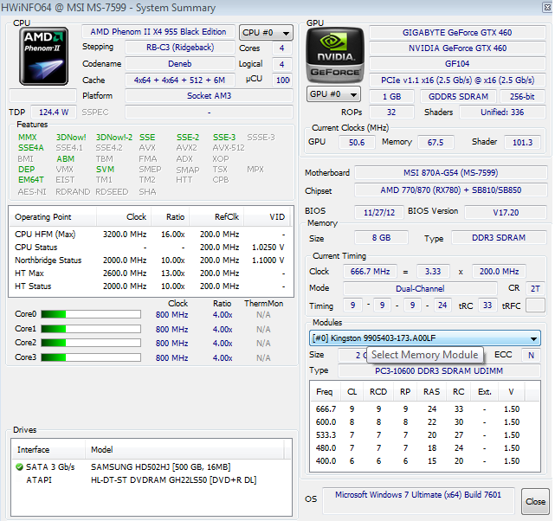This screenshot has height=521, width=555.
Task: Click the GIGABYTE GeForce GTX 460 field
Action: 457,33
